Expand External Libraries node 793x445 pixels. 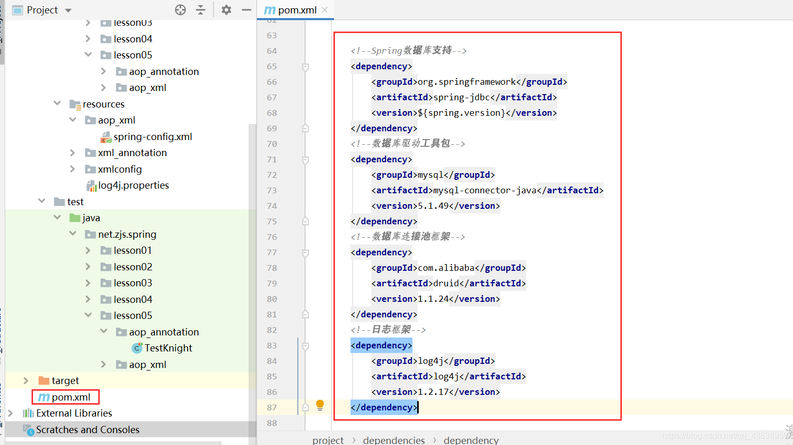10,413
